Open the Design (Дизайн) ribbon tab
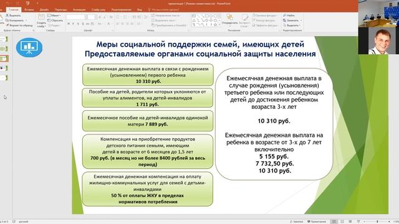399x224 pixels. (x=44, y=10)
